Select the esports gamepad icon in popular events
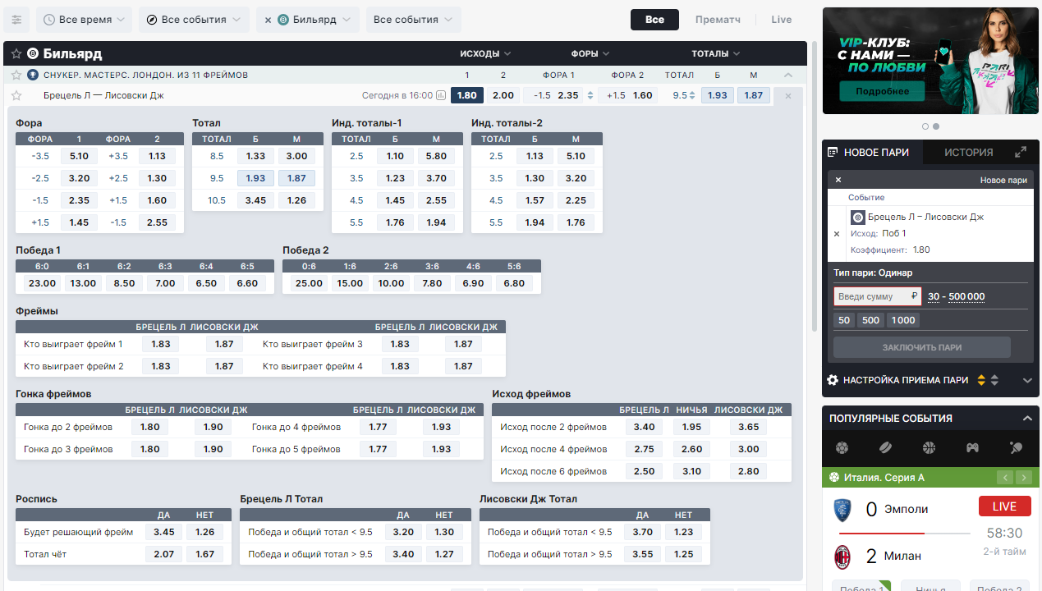Viewport: 1042px width, 591px height. [x=972, y=448]
